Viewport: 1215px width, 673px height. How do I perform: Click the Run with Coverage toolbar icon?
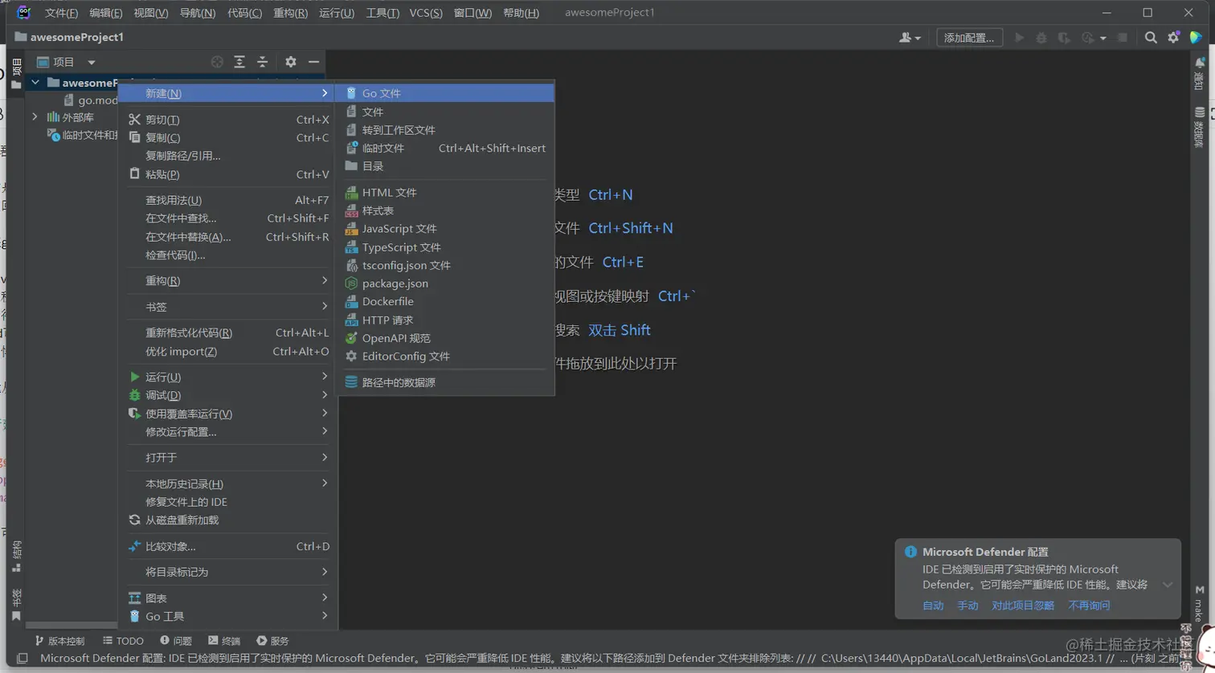coord(1064,38)
